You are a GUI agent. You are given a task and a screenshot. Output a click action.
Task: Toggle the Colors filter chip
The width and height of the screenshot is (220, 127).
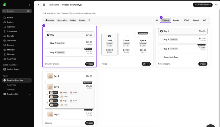[x=50, y=20]
